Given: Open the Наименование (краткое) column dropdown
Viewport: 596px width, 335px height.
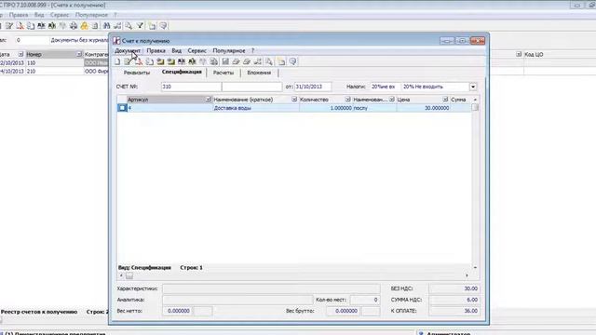Looking at the screenshot, I should (294, 100).
